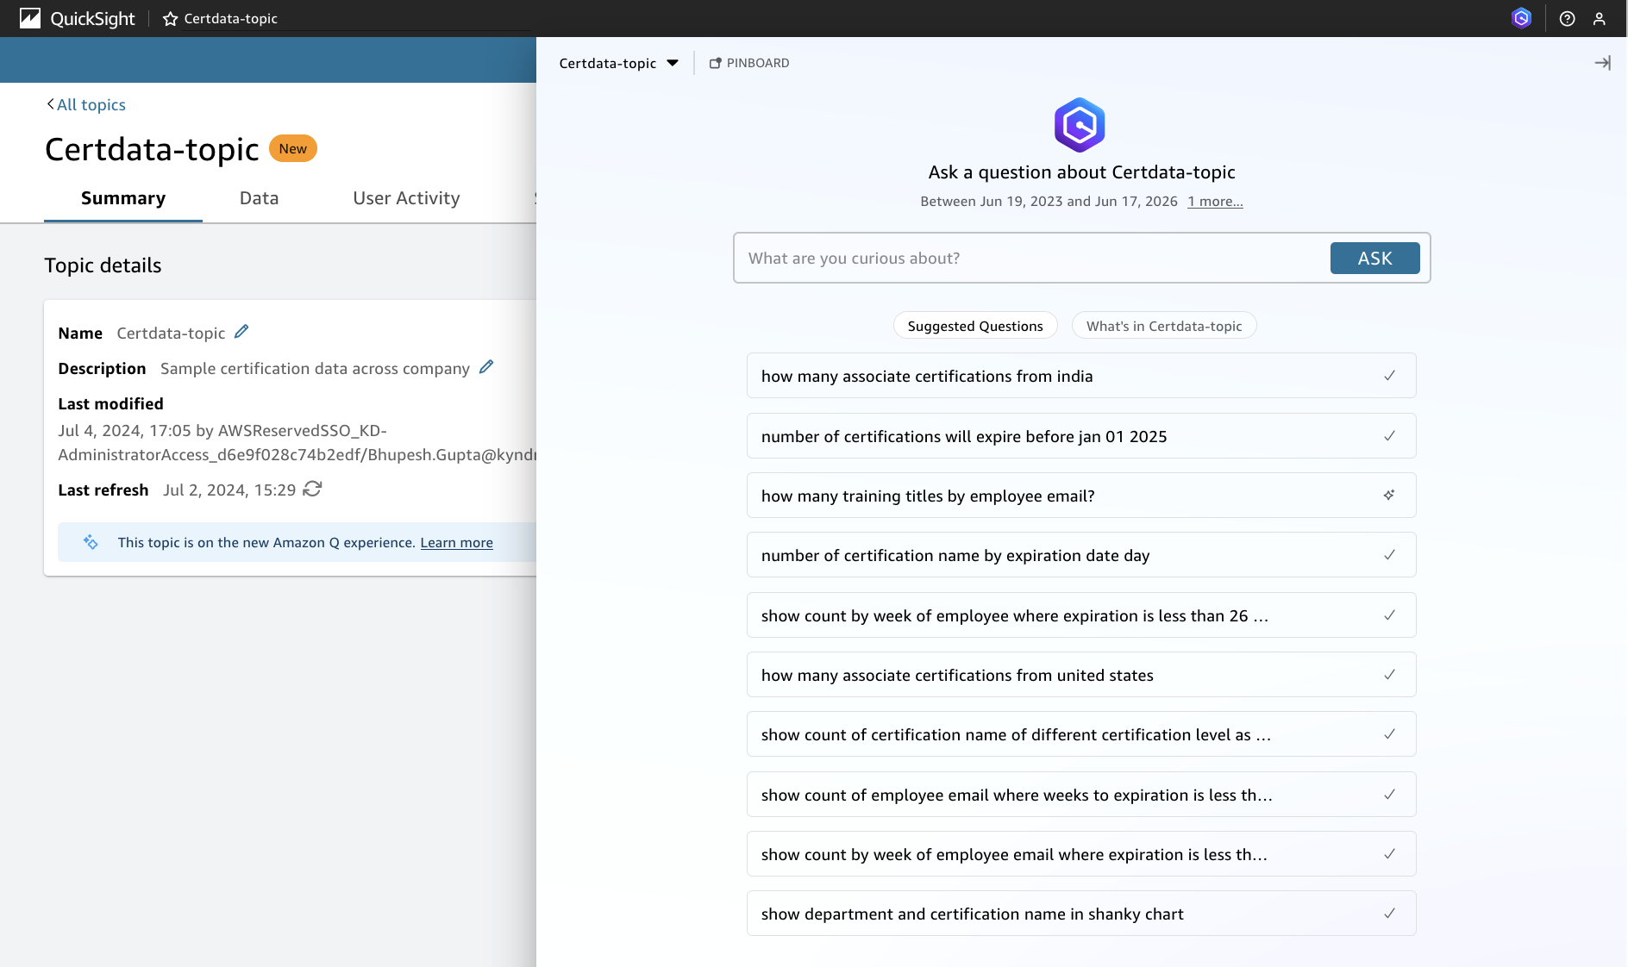Select 'show count of employee email where weeks to expiration'
Viewport: 1628px width, 967px height.
click(x=1081, y=795)
